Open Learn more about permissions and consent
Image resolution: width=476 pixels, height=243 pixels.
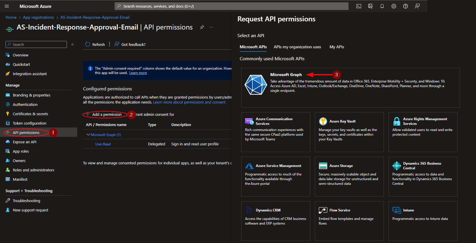tap(189, 102)
